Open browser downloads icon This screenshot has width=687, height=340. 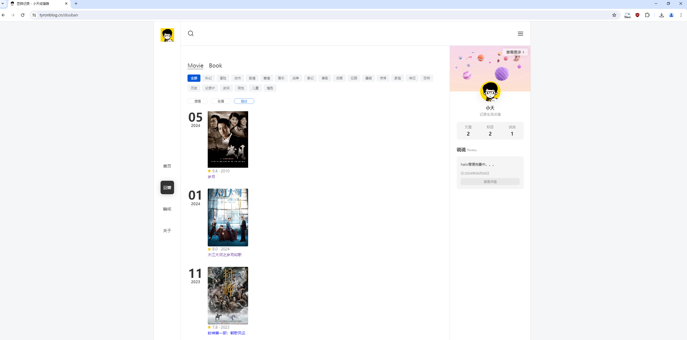coord(661,15)
